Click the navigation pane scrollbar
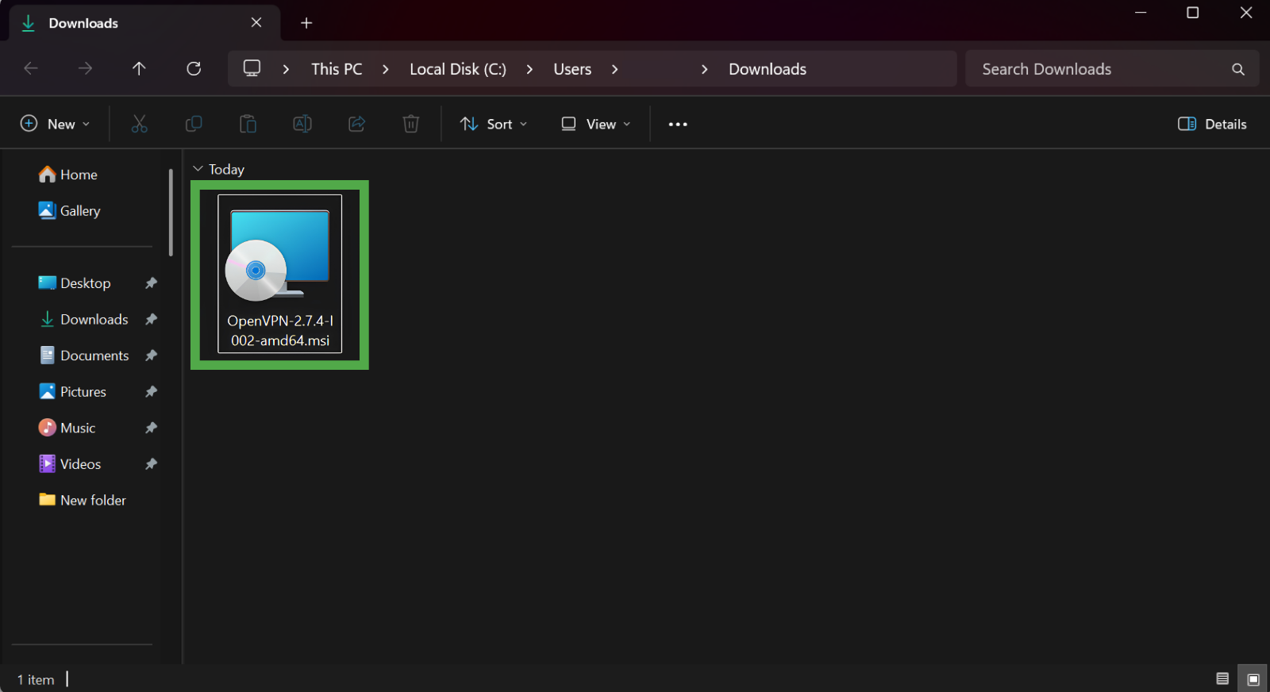Screen dimensions: 1270x692 click(x=171, y=212)
